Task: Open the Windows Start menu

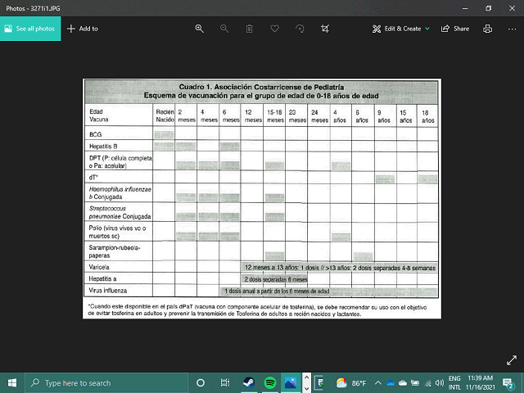Action: [12, 383]
